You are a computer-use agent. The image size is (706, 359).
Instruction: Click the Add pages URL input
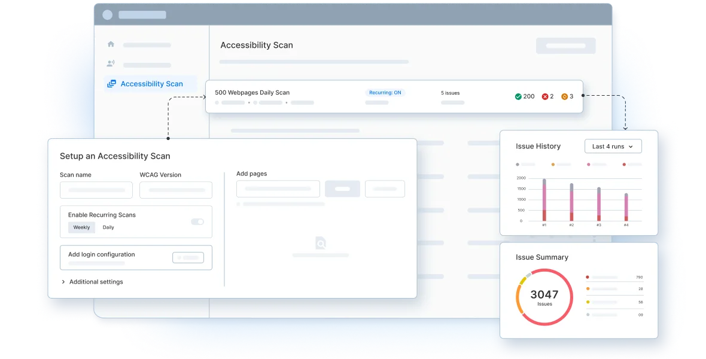tap(278, 188)
